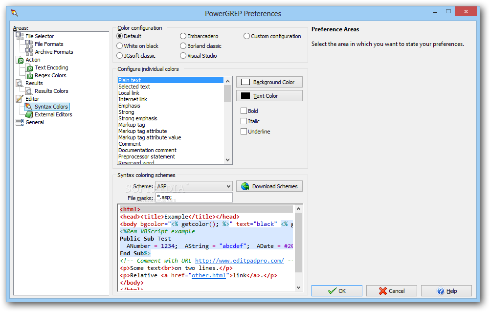Open the External Editors preference area
490x312 pixels.
53,114
